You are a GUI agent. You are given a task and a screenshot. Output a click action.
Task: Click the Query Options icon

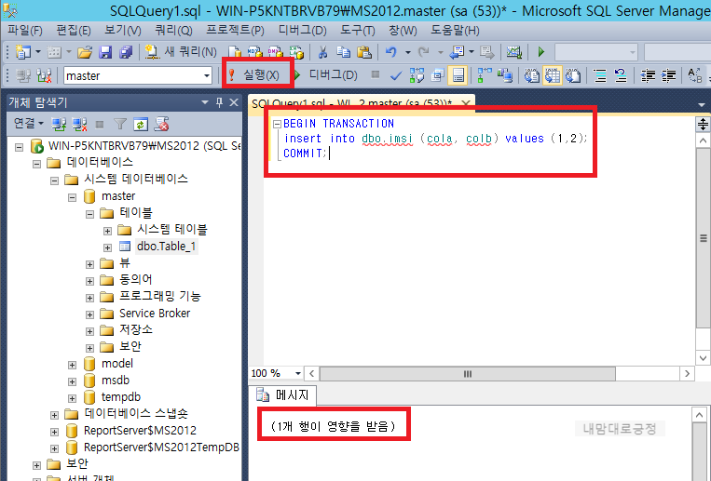pos(438,75)
